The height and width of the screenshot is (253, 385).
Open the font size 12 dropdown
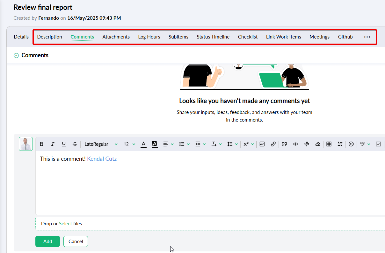(x=129, y=144)
